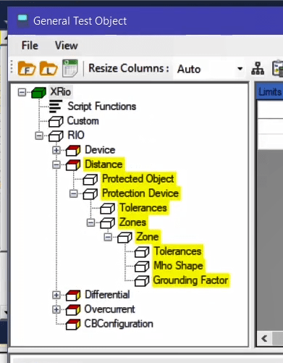Select the Protected Object tree item

point(138,179)
